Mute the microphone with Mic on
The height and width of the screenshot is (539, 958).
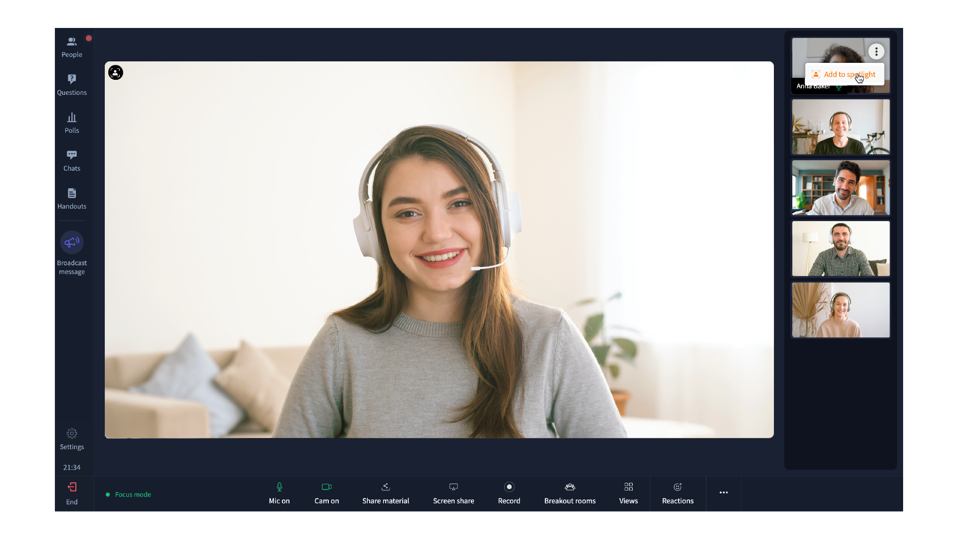[279, 493]
